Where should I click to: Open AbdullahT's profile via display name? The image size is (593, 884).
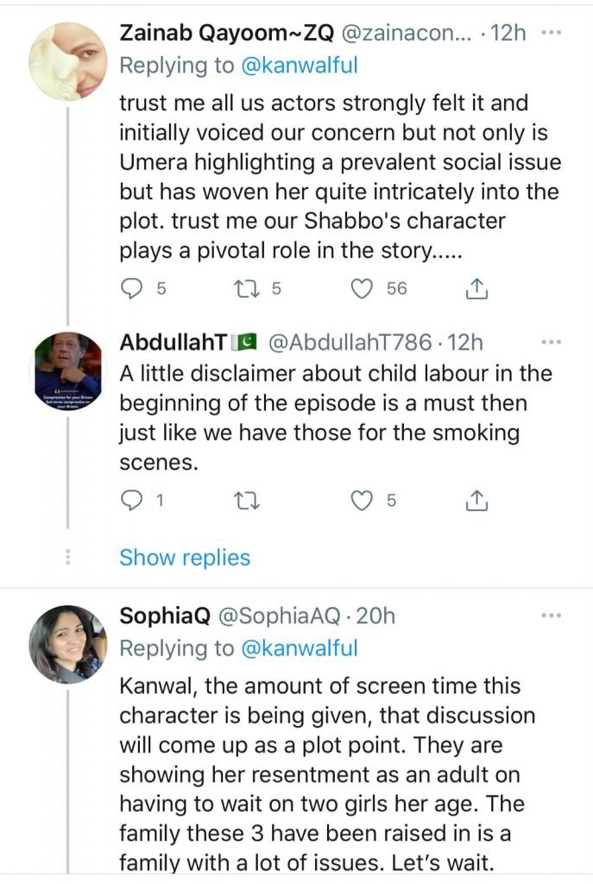pyautogui.click(x=173, y=343)
